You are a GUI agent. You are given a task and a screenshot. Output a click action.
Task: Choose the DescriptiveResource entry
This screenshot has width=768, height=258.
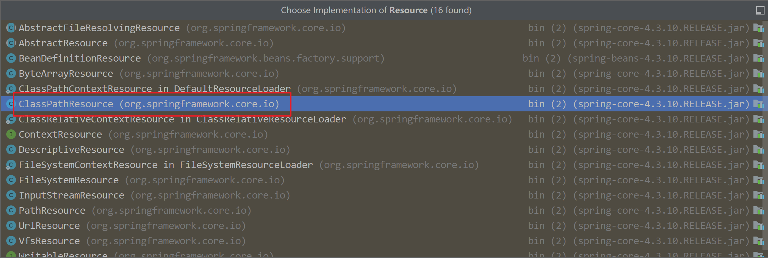tap(71, 150)
